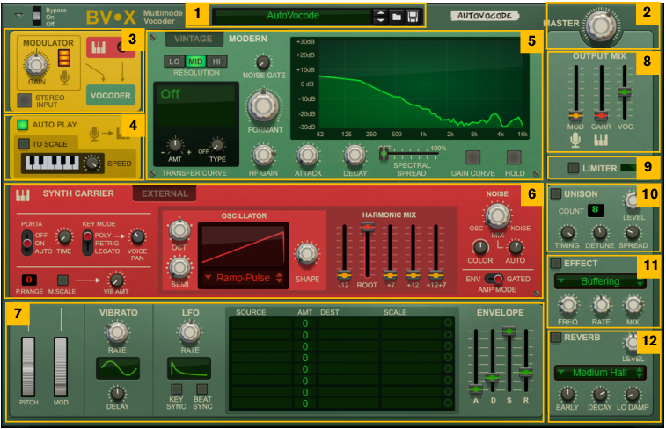Viewport: 666px width, 429px height.
Task: Switch to Vintage vocoder mode
Action: [x=194, y=39]
